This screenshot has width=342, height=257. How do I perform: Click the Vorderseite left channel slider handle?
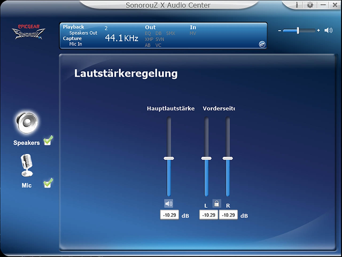pyautogui.click(x=206, y=158)
